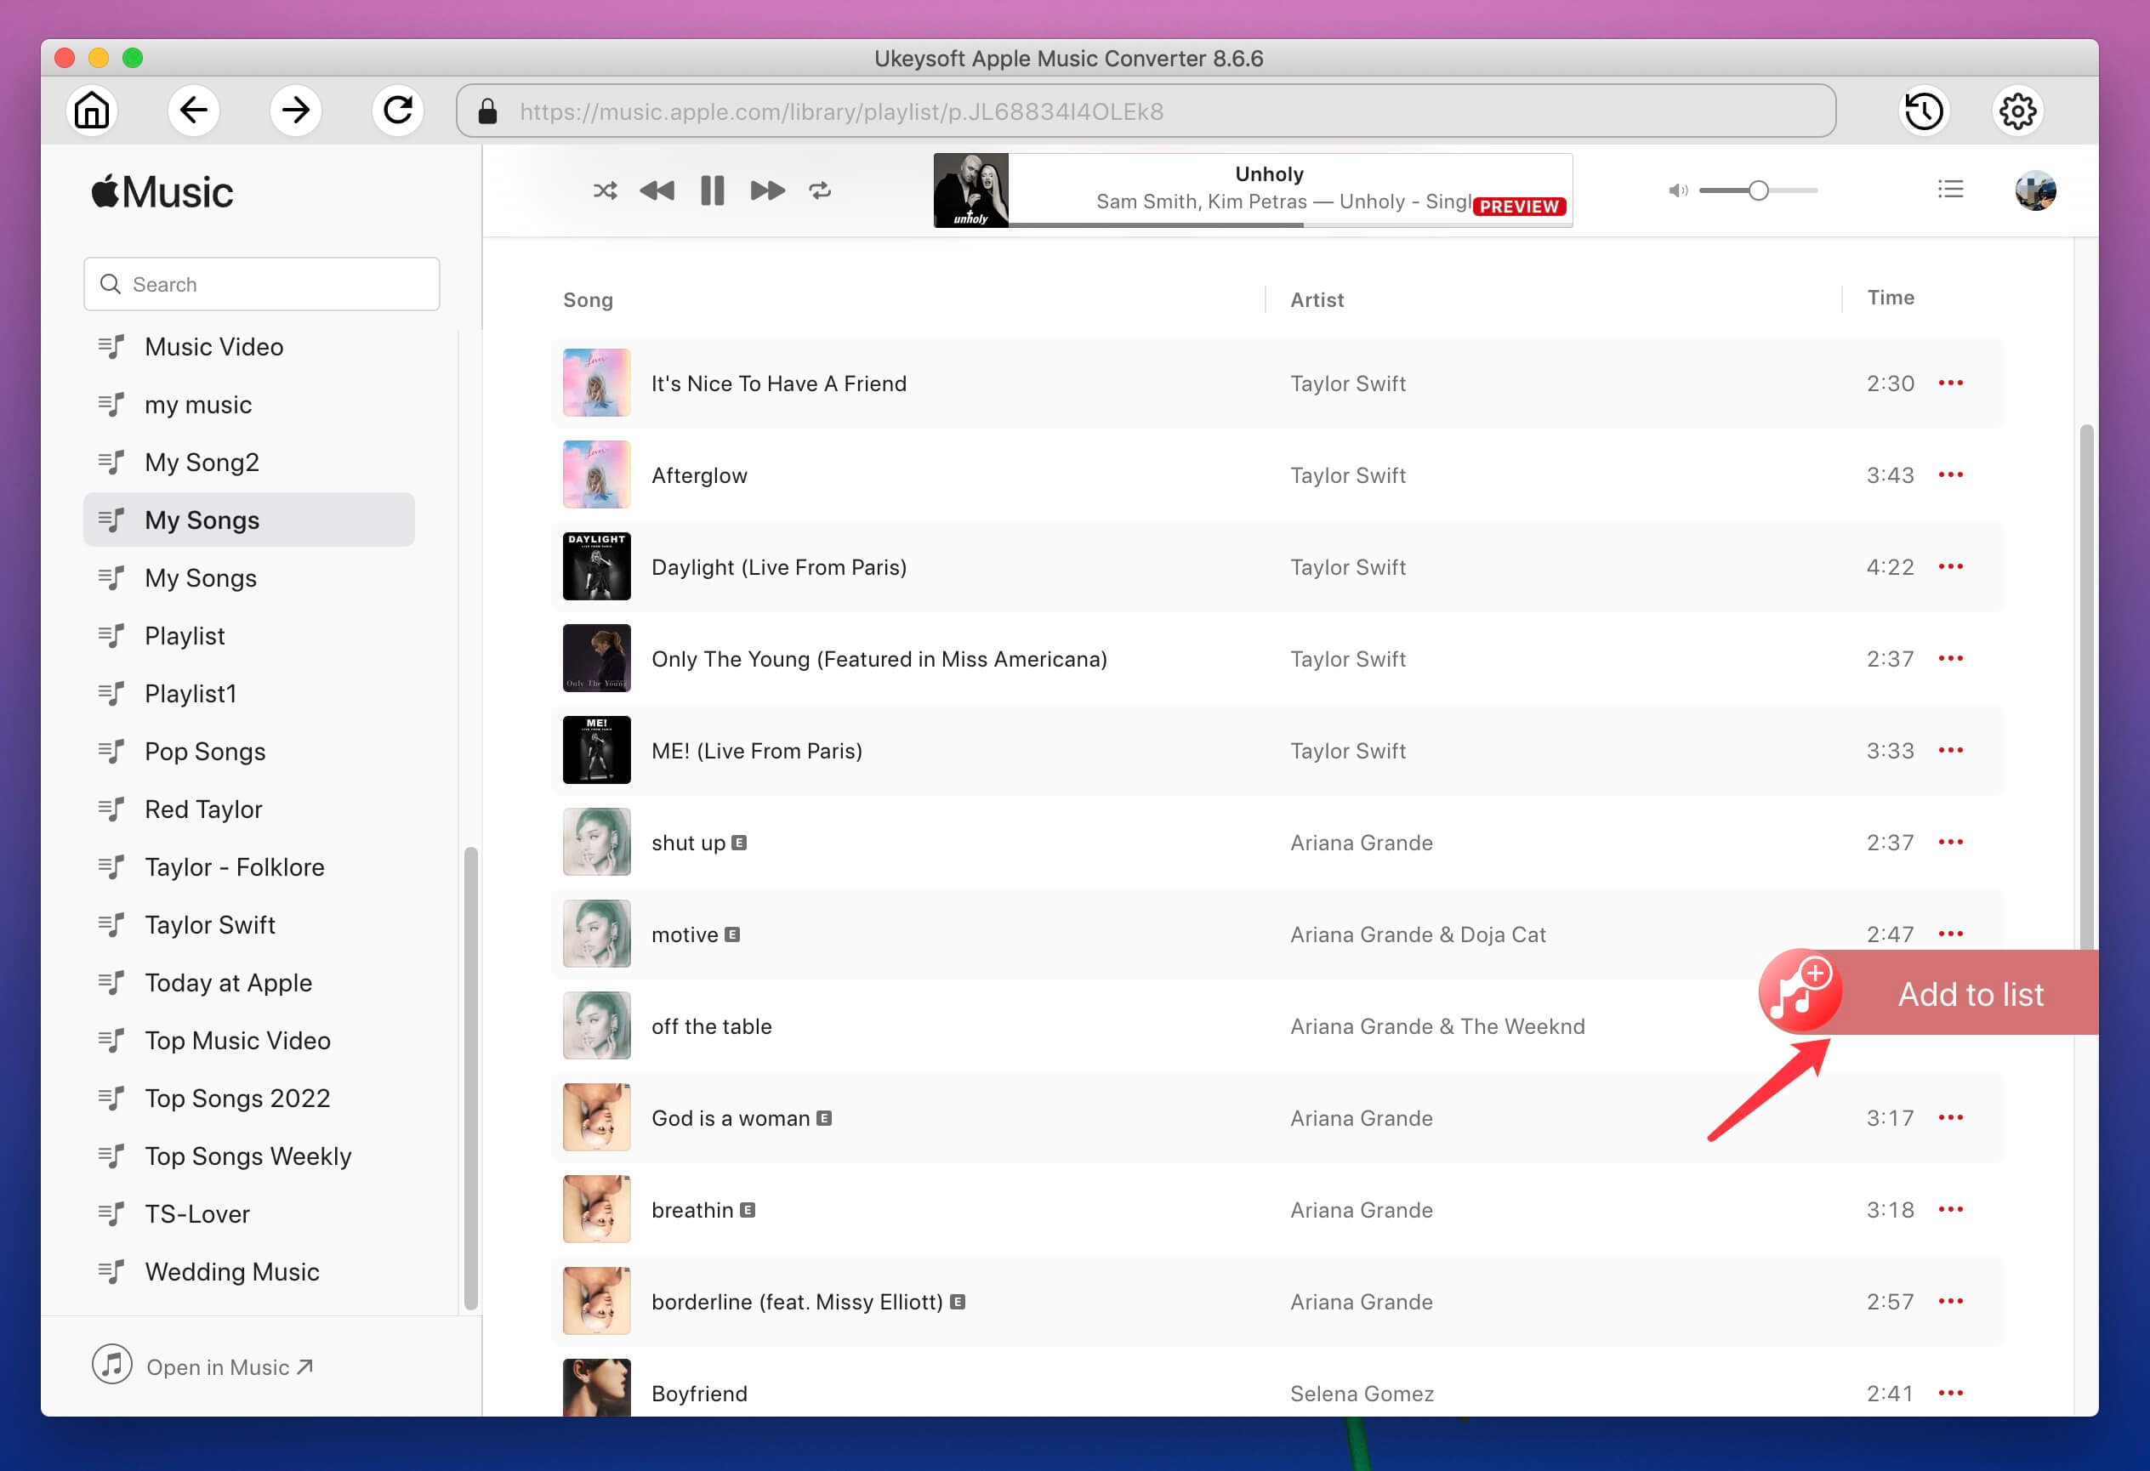The width and height of the screenshot is (2150, 1471).
Task: Click the skip forward icon
Action: 765,190
